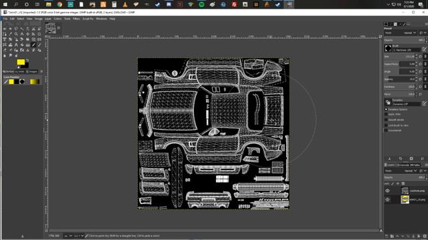Viewport: 428px width, 240px height.
Task: Enable Apply Jitter checkbox
Action: coord(386,114)
